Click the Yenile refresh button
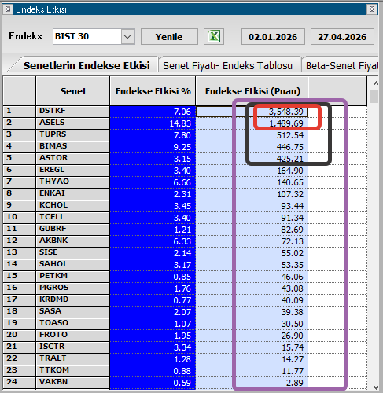 (x=169, y=37)
